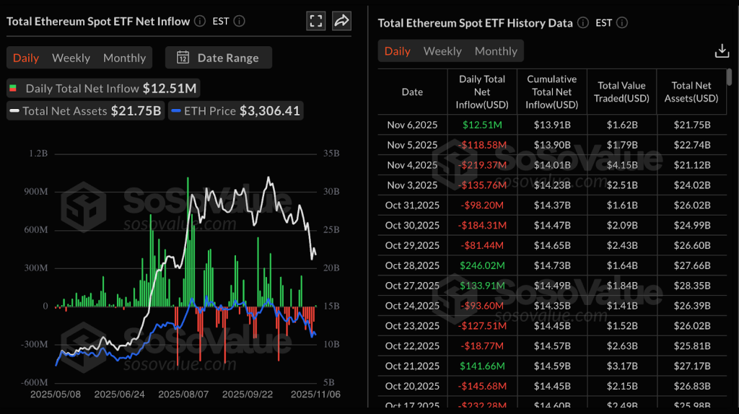739x414 pixels.
Task: Select the Daily tab in the history table
Action: 397,51
